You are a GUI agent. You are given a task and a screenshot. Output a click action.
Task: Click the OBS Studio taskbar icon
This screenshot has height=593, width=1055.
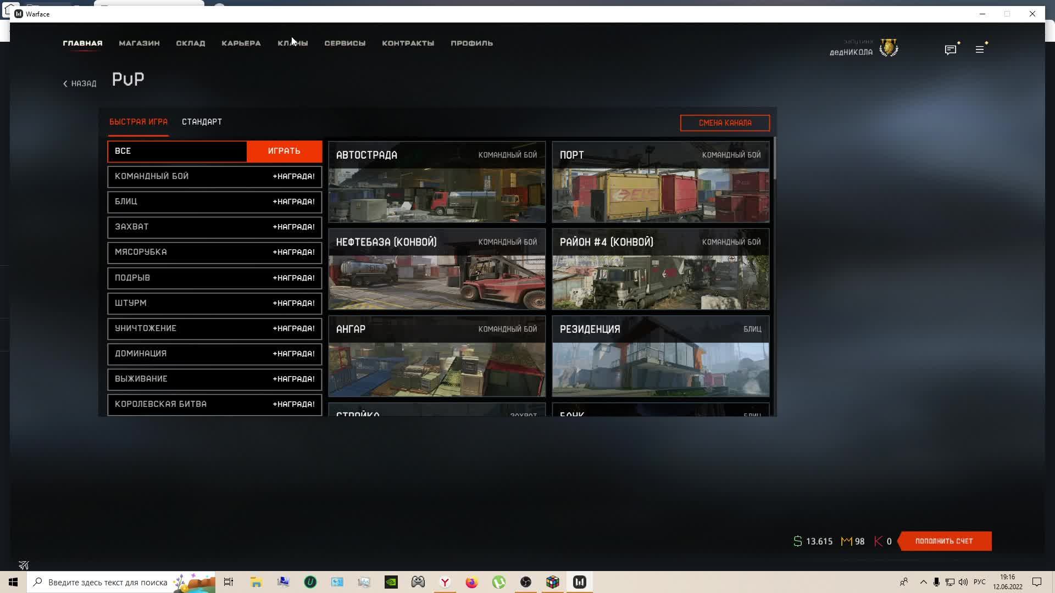tap(525, 582)
